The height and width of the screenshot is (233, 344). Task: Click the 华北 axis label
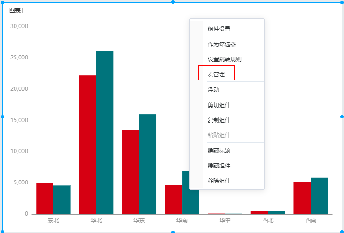[x=96, y=220]
